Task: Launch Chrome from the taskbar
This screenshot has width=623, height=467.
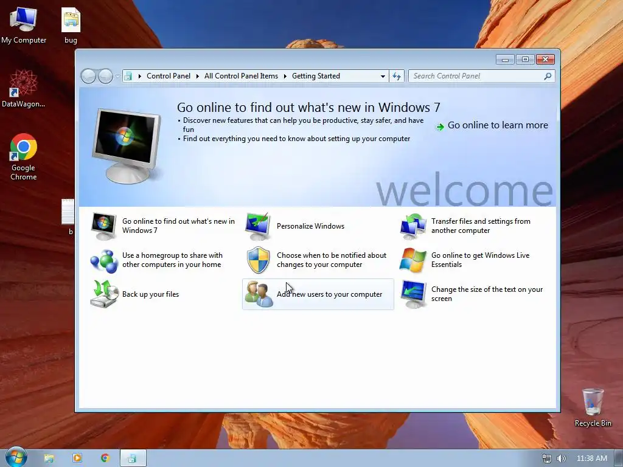Action: pos(105,458)
